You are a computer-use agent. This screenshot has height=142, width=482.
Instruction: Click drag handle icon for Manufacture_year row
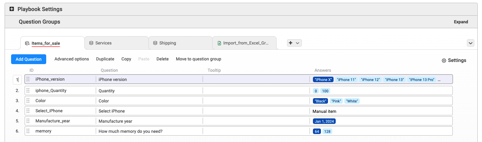[x=28, y=121]
